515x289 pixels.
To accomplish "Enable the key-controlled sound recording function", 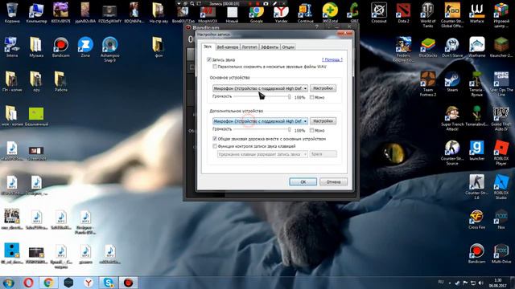I will 215,146.
